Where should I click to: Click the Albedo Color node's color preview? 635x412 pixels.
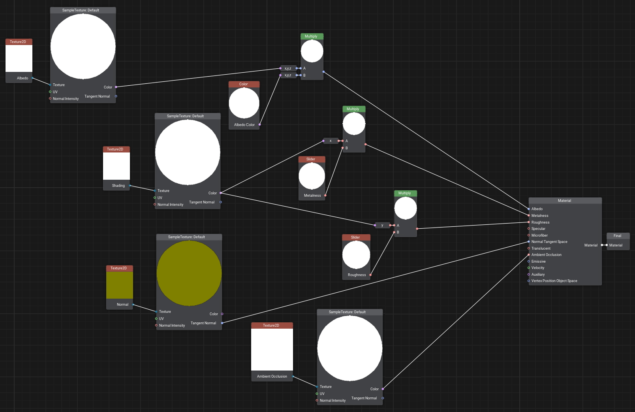[244, 103]
